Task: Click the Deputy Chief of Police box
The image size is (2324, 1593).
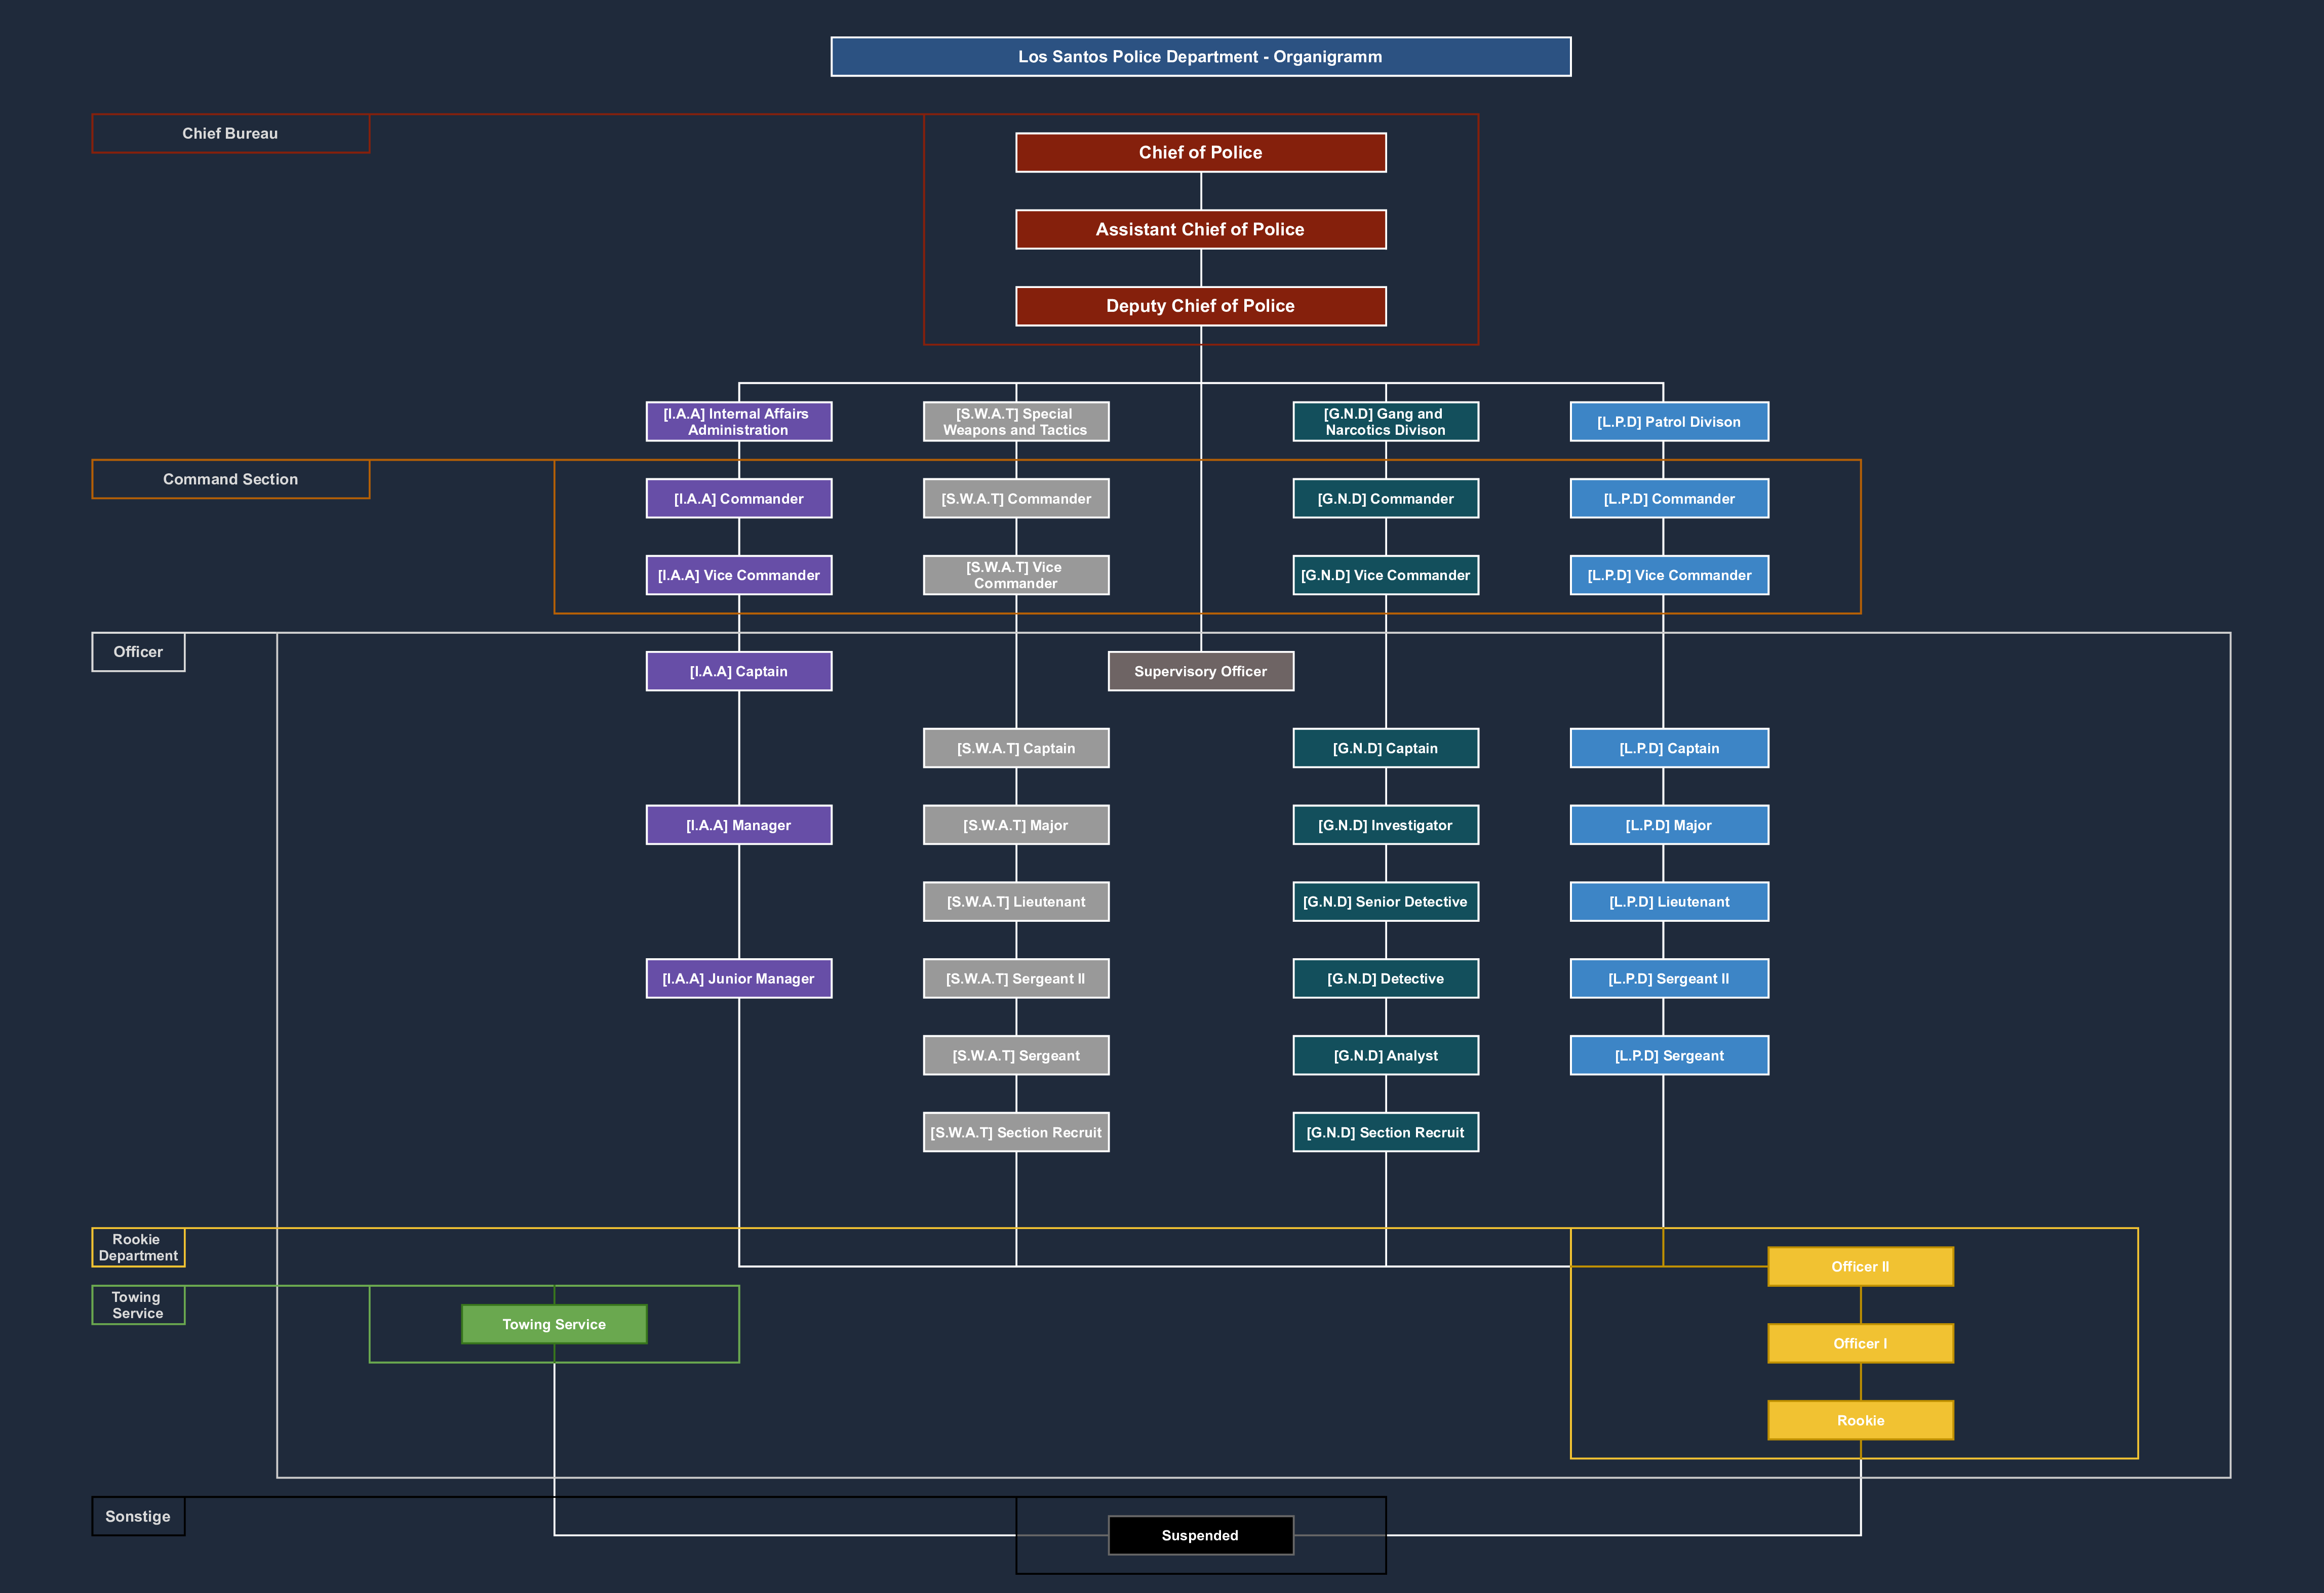Action: [x=1200, y=306]
